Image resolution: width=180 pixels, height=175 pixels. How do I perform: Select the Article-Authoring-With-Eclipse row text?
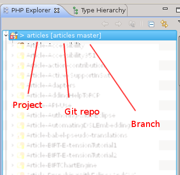71,115
